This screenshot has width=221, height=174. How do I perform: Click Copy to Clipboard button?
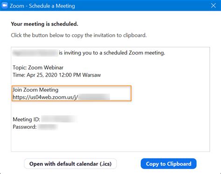point(169,164)
